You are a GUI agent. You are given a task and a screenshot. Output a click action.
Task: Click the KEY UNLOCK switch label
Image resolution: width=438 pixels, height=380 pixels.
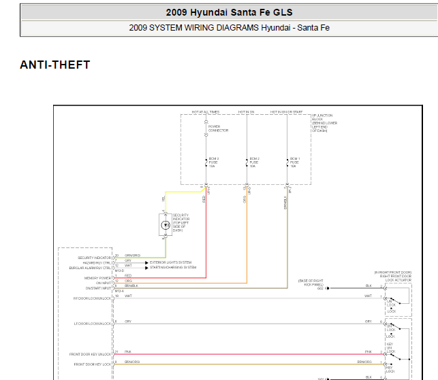391,348
